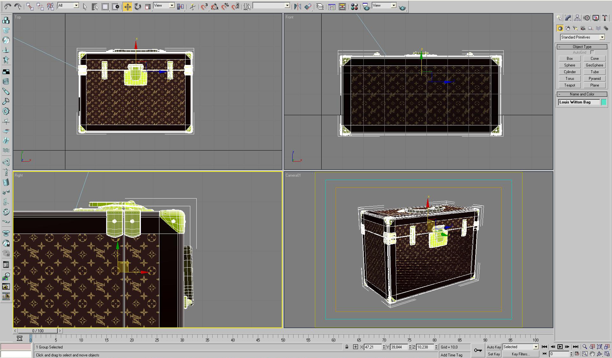Click the Louis Witton Bag name field

579,102
